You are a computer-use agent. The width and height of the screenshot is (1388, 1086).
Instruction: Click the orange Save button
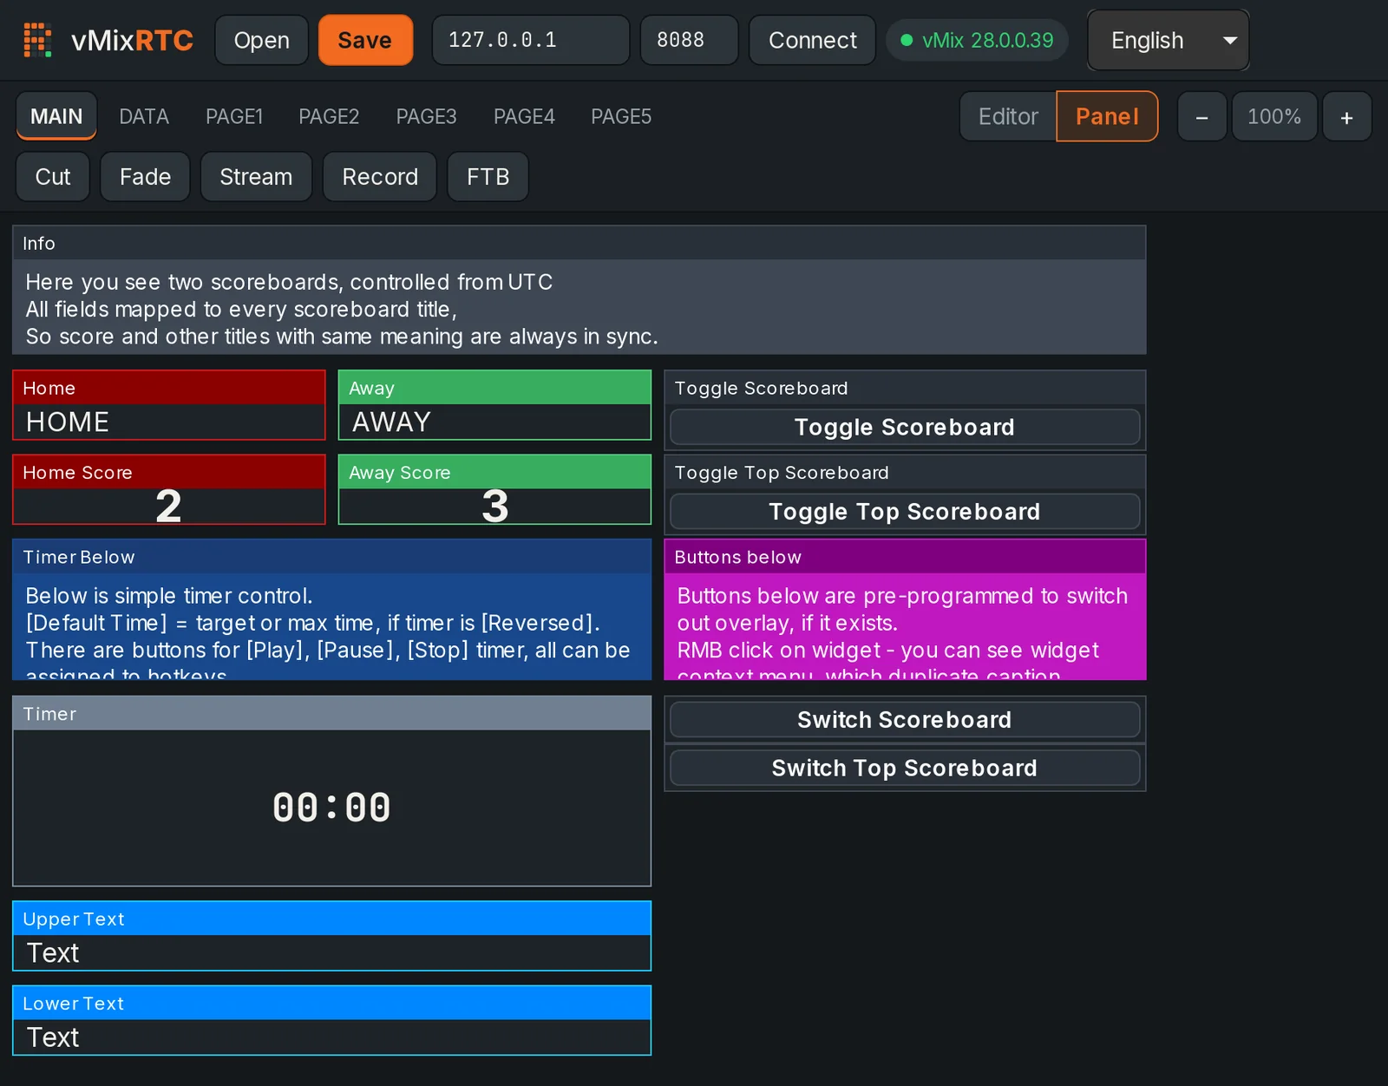[365, 40]
